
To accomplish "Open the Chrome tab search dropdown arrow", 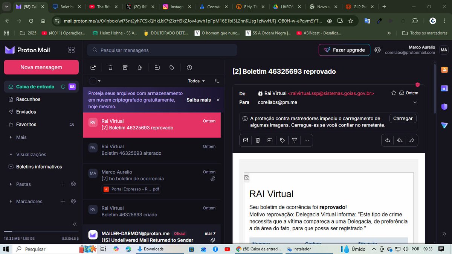I will (6, 7).
